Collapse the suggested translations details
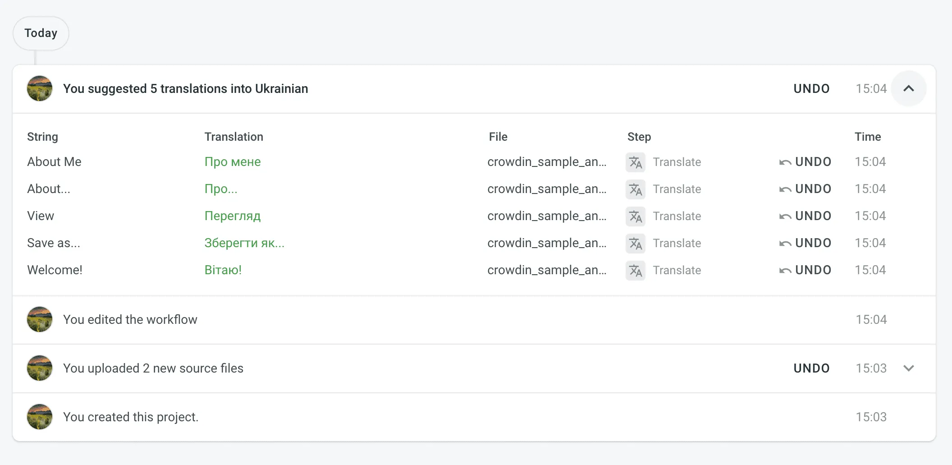The height and width of the screenshot is (465, 952). 909,88
